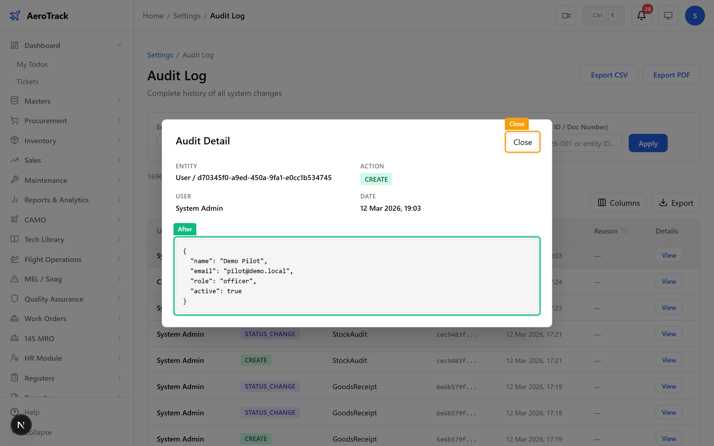
Task: Expand the Masters section in the sidebar
Action: (37, 101)
